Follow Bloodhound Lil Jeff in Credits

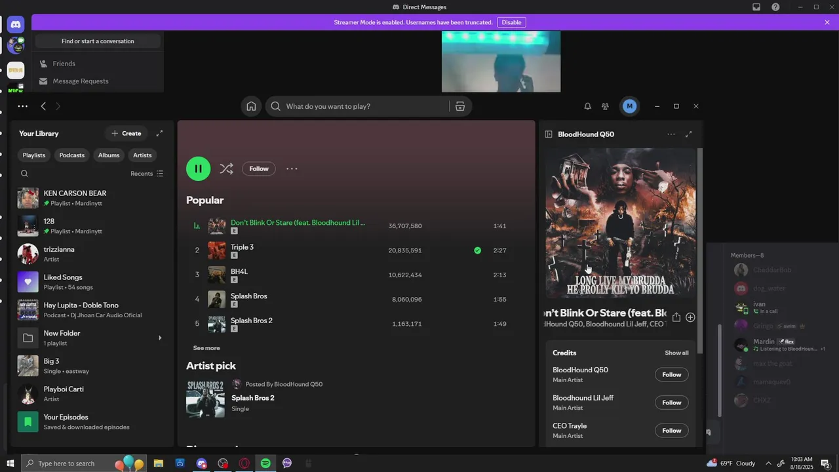tap(672, 403)
